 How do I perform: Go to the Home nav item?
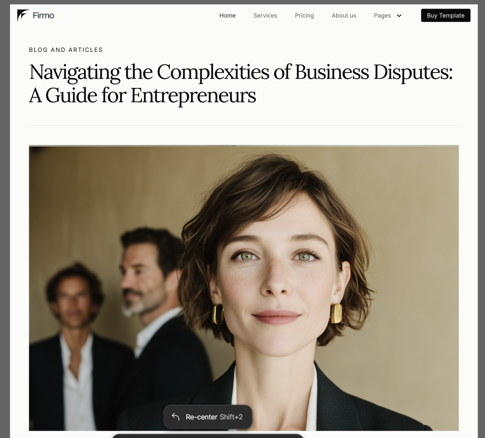coord(227,15)
